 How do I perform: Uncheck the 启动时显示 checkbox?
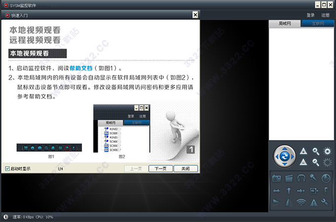[7, 169]
